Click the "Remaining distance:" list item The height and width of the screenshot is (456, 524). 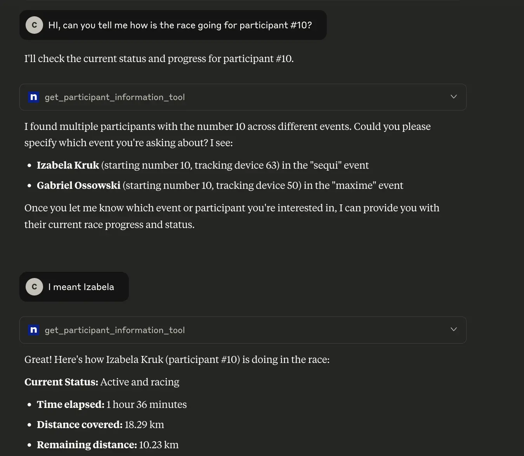[108, 445]
